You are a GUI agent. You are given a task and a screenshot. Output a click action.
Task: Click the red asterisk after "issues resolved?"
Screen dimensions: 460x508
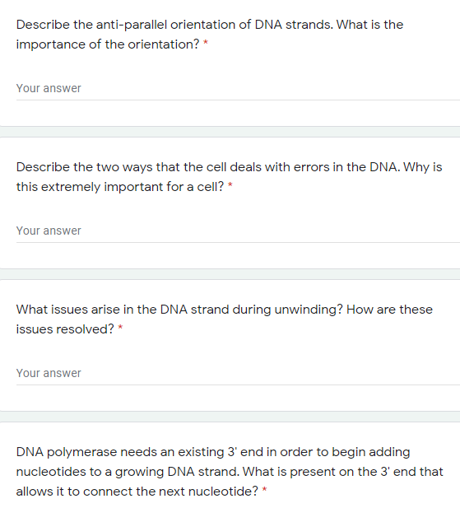[x=120, y=328]
